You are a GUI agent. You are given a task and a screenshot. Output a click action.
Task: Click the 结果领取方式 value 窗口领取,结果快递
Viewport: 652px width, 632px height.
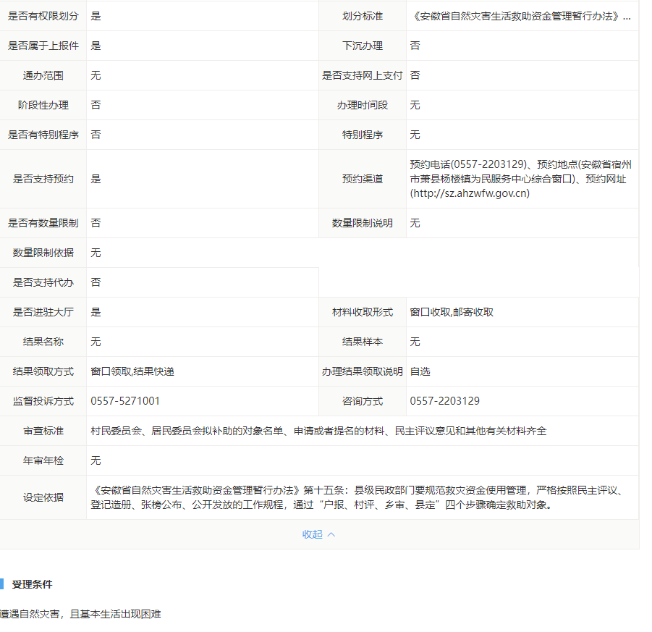[132, 371]
